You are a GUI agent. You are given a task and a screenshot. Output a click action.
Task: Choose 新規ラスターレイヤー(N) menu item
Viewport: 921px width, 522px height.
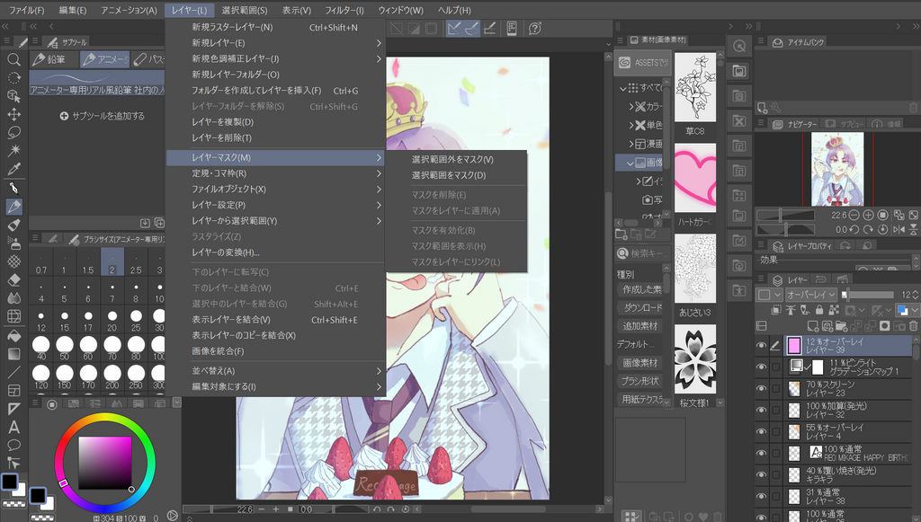tap(275, 27)
